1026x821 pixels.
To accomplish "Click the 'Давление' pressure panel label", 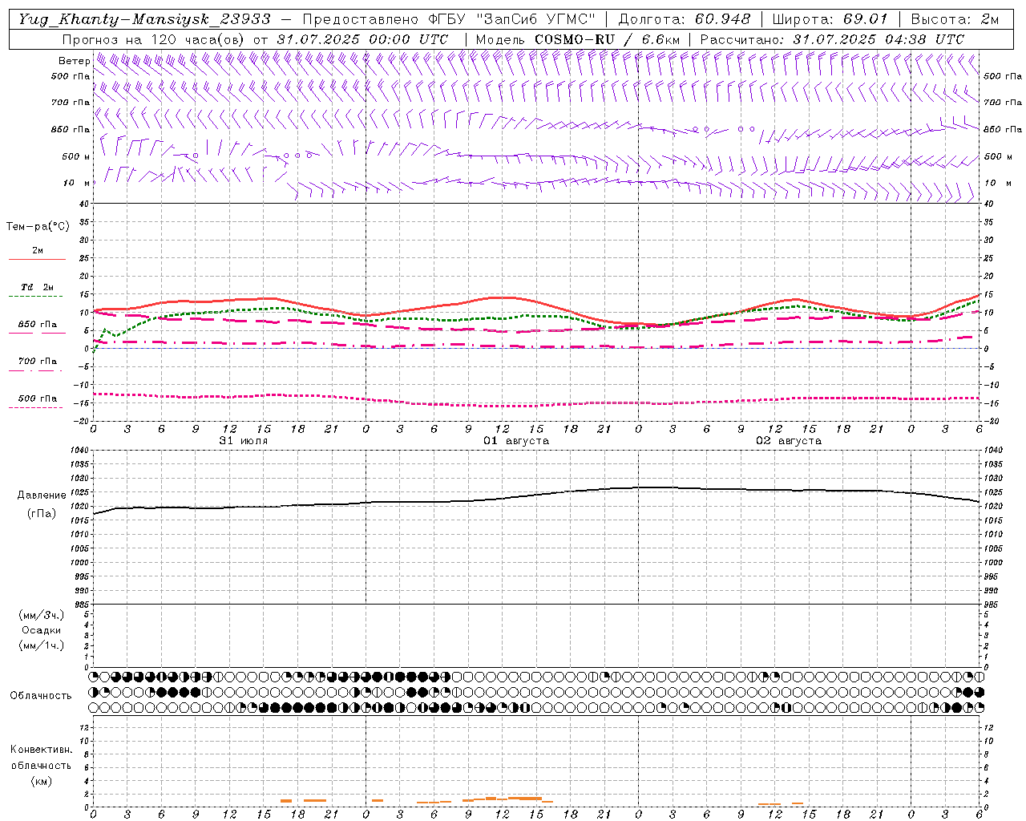I will [42, 495].
